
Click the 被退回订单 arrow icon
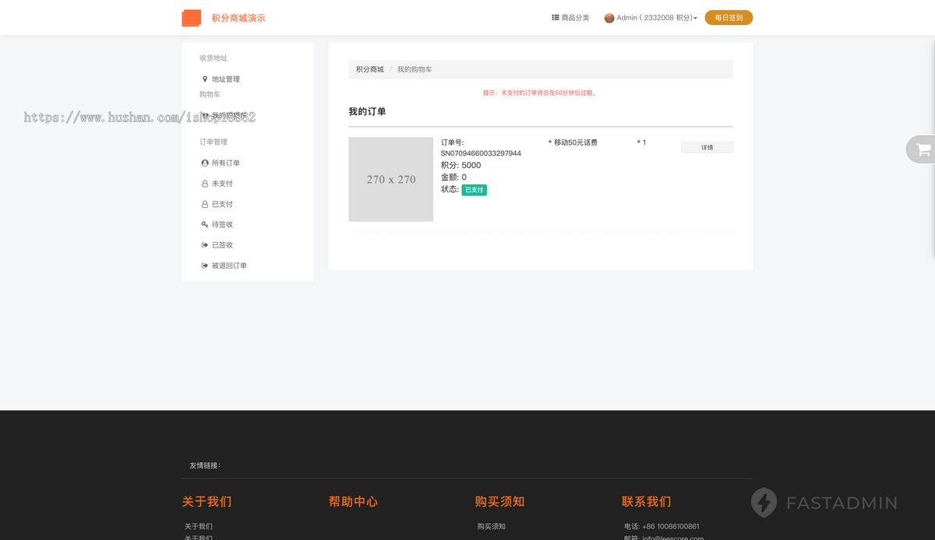point(204,265)
